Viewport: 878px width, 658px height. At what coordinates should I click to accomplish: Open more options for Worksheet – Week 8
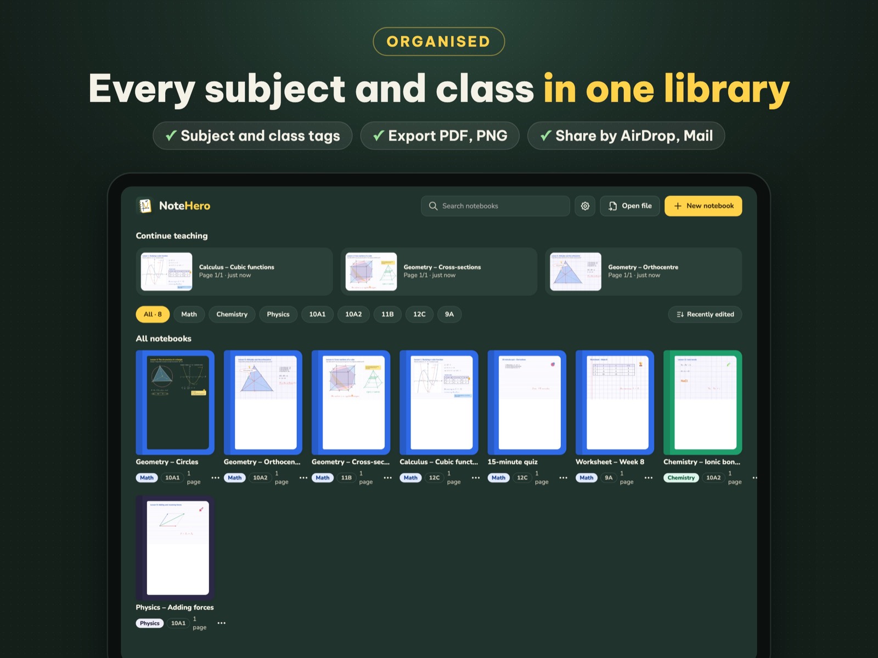point(649,478)
